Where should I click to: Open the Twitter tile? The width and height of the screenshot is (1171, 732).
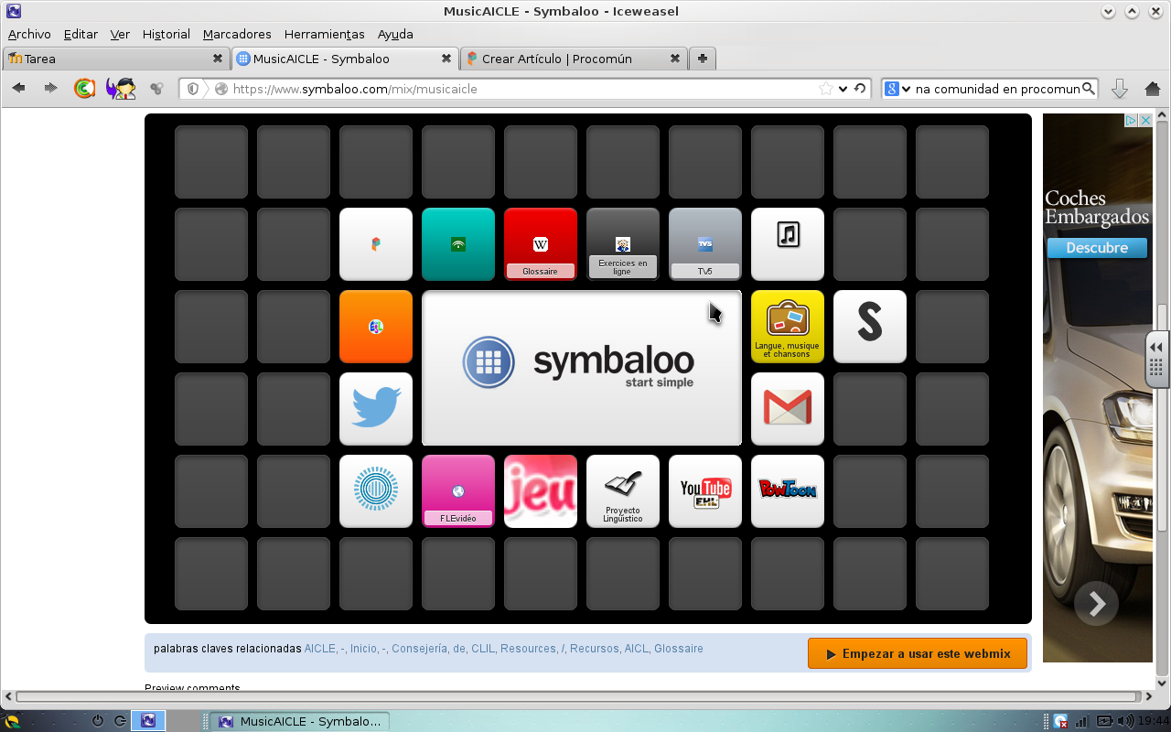[x=375, y=408]
